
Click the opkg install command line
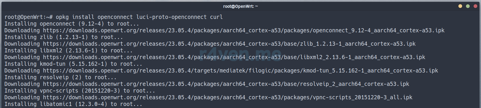point(114,17)
